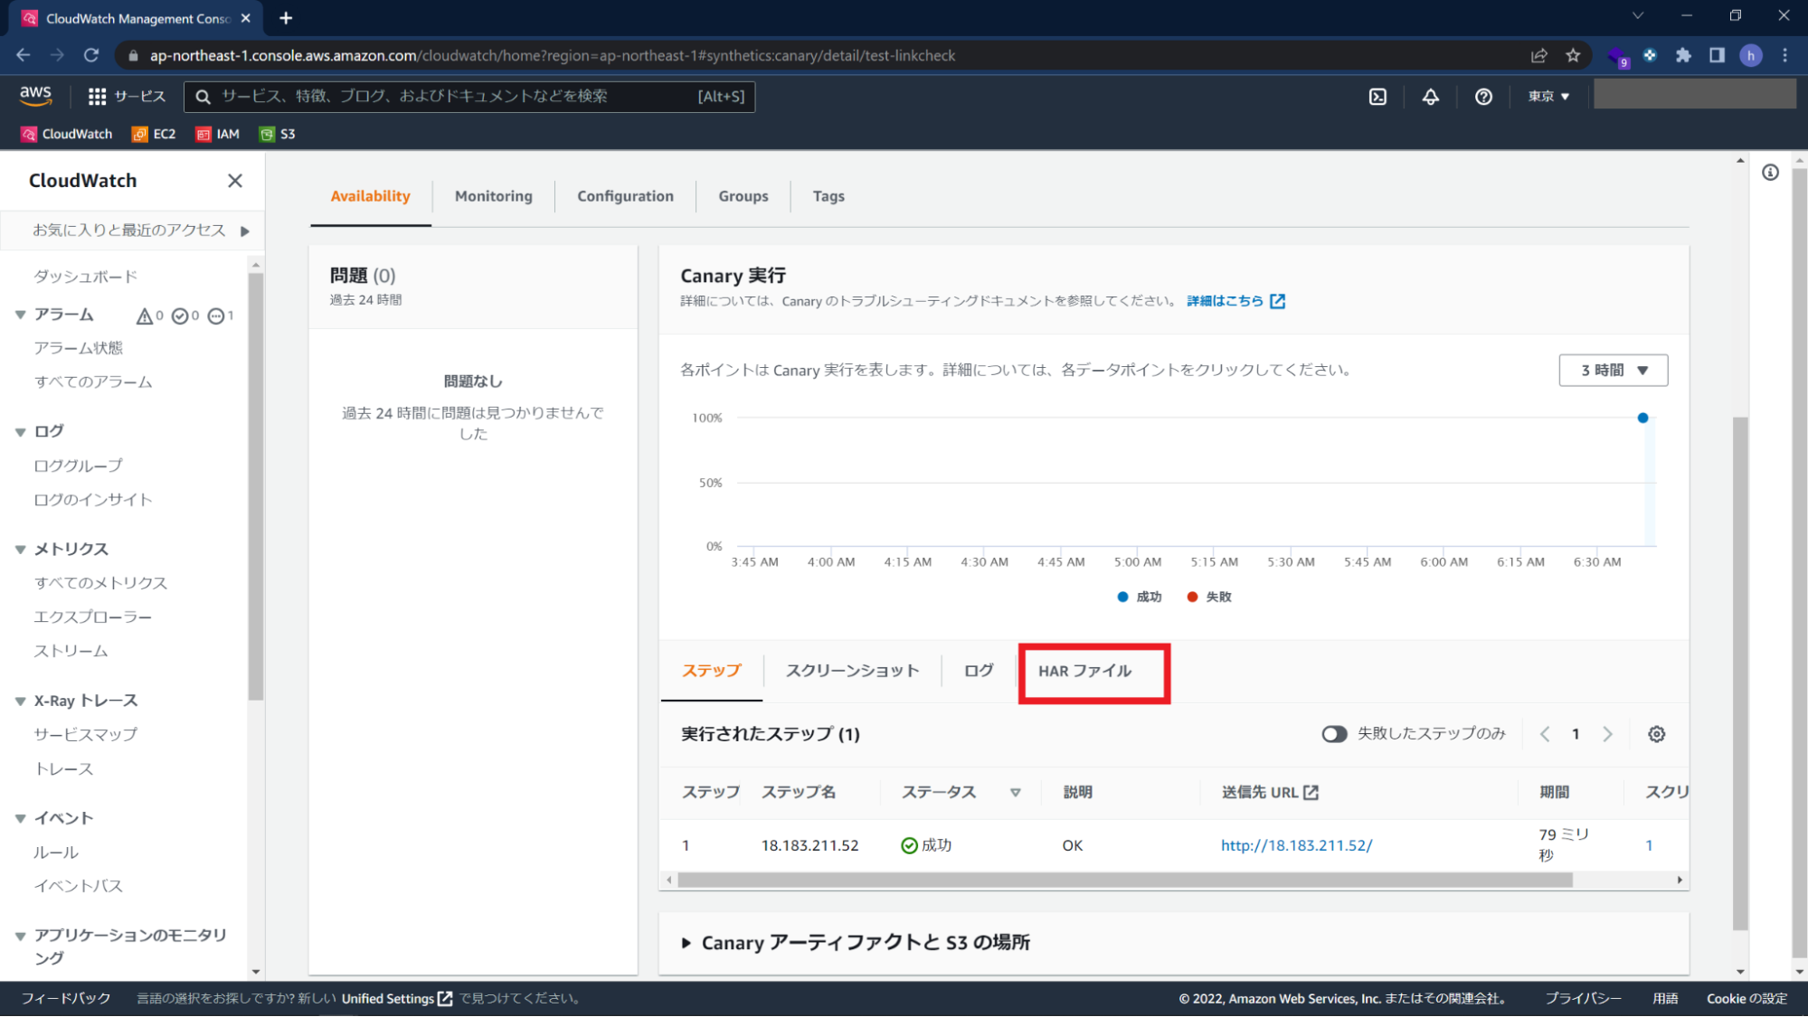Collapse the イベント section

pos(20,819)
